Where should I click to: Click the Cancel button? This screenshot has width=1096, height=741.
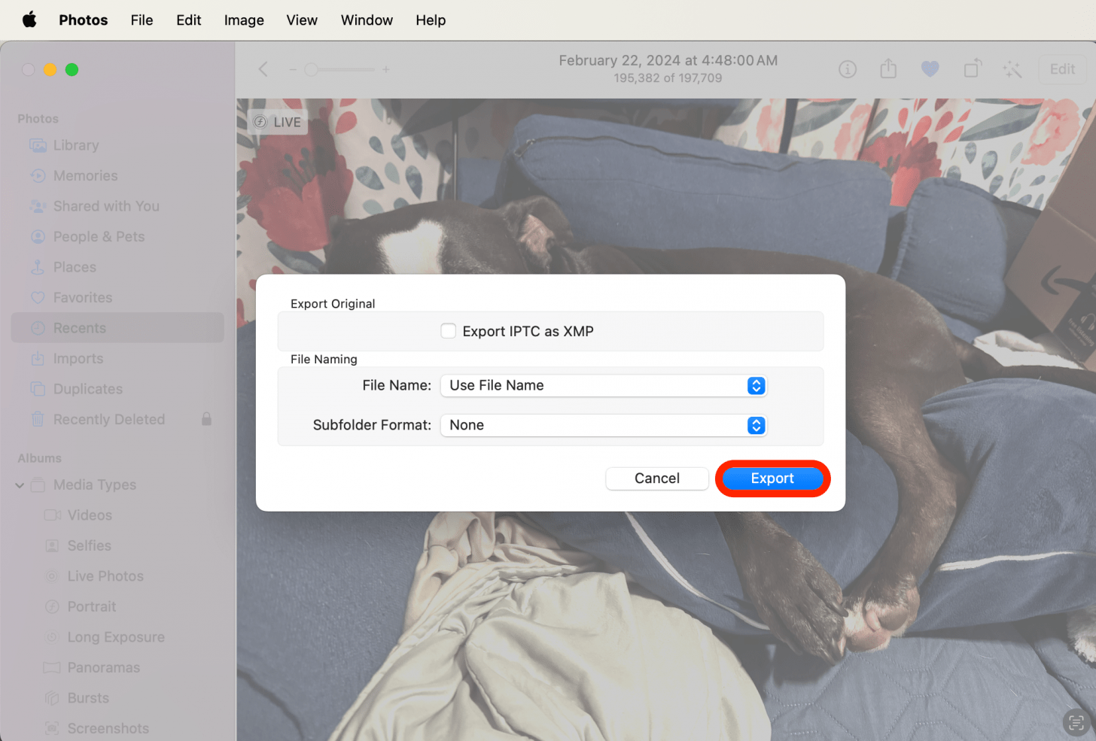tap(656, 478)
